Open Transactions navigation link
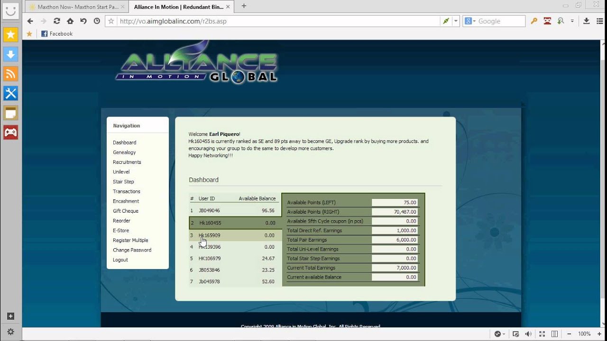Screen dimensions: 607x341 pyautogui.click(x=127, y=191)
